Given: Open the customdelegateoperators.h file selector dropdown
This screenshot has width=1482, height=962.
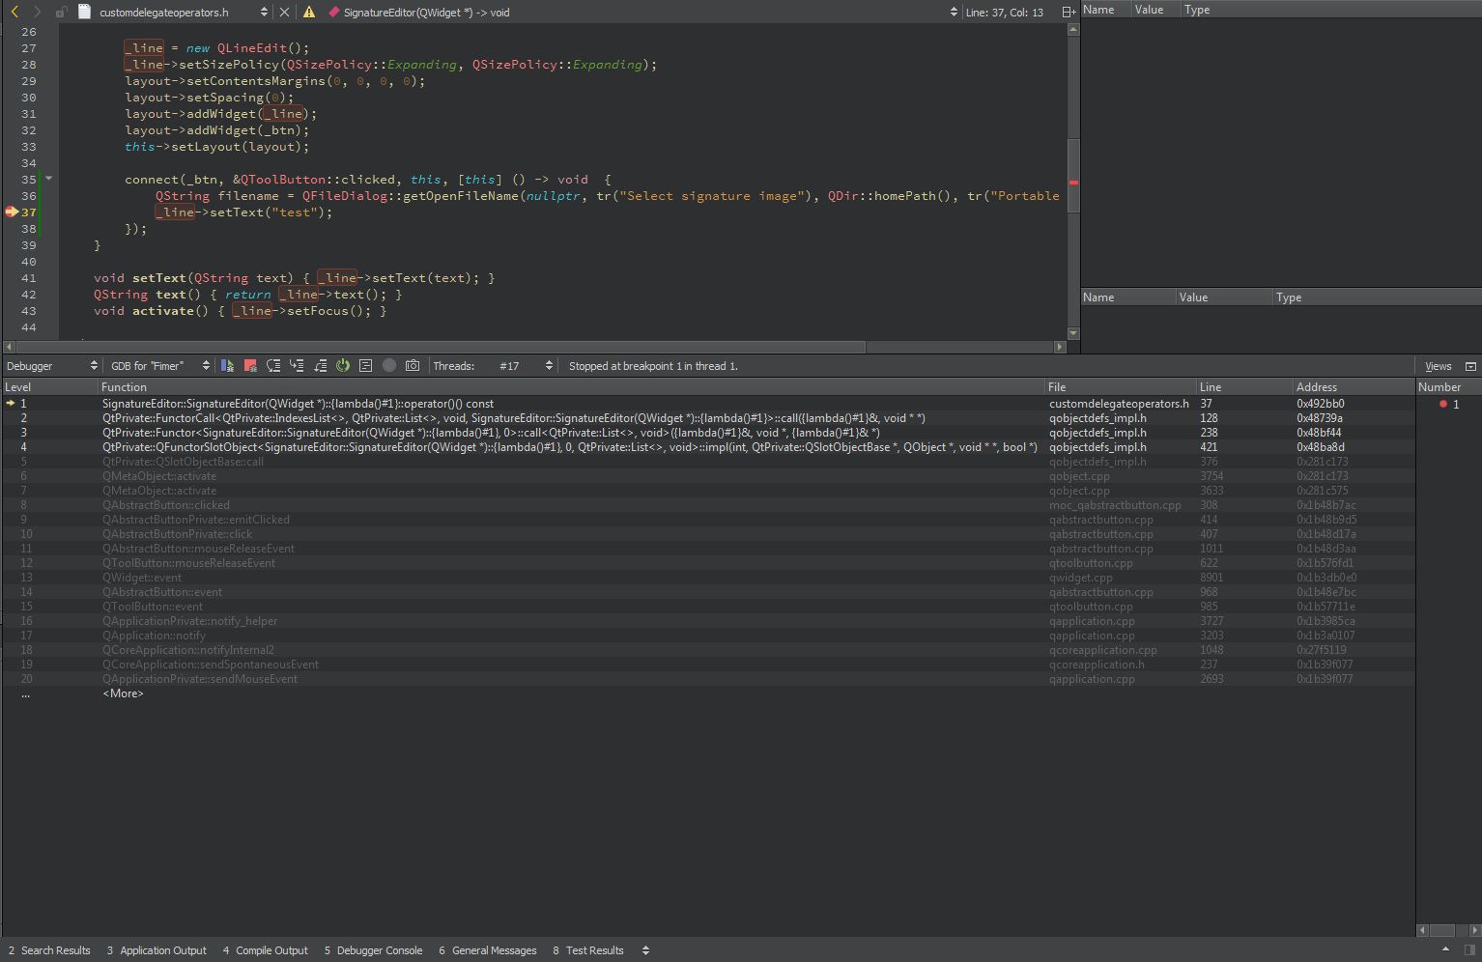Looking at the screenshot, I should coord(184,13).
